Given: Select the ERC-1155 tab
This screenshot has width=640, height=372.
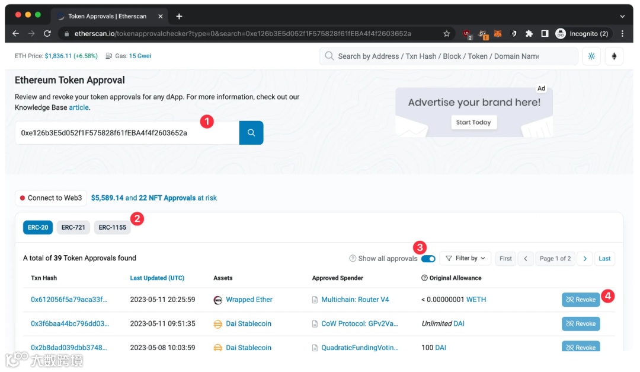Looking at the screenshot, I should pyautogui.click(x=112, y=227).
